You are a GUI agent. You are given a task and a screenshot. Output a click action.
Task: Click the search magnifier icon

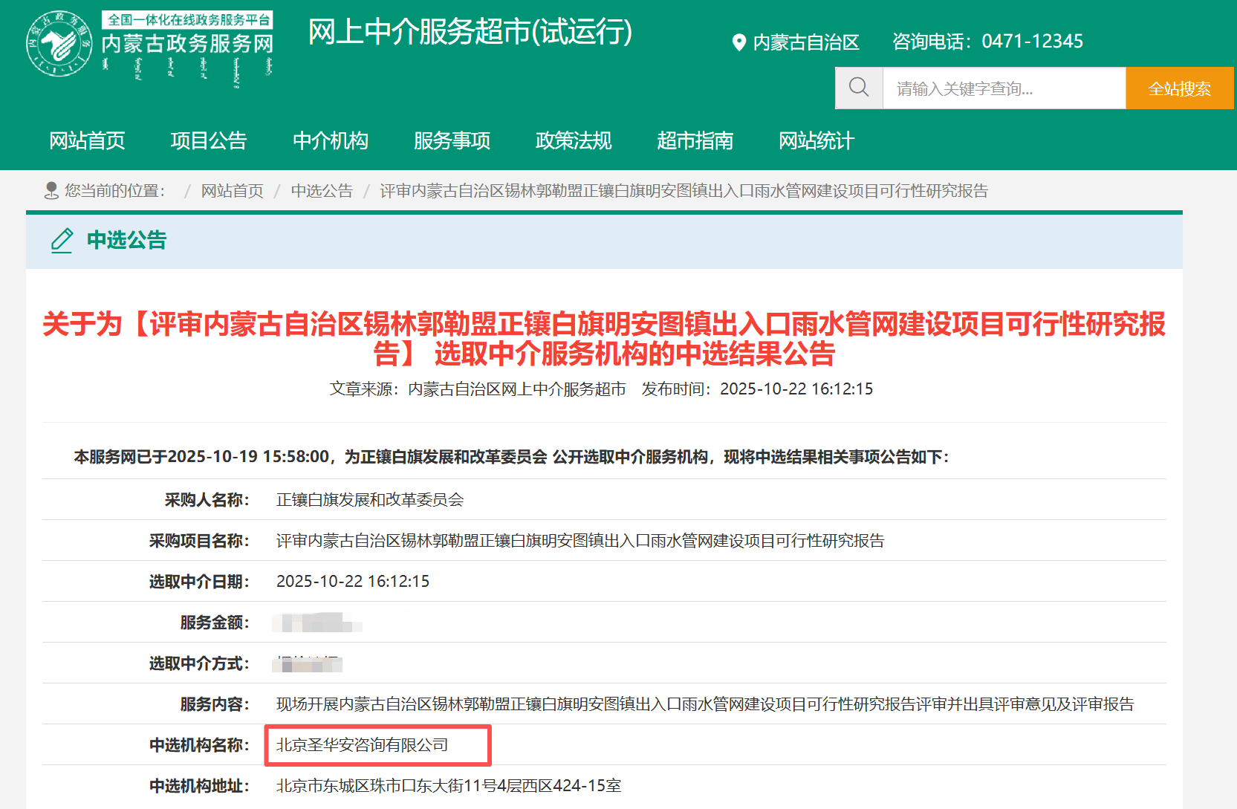(x=859, y=88)
